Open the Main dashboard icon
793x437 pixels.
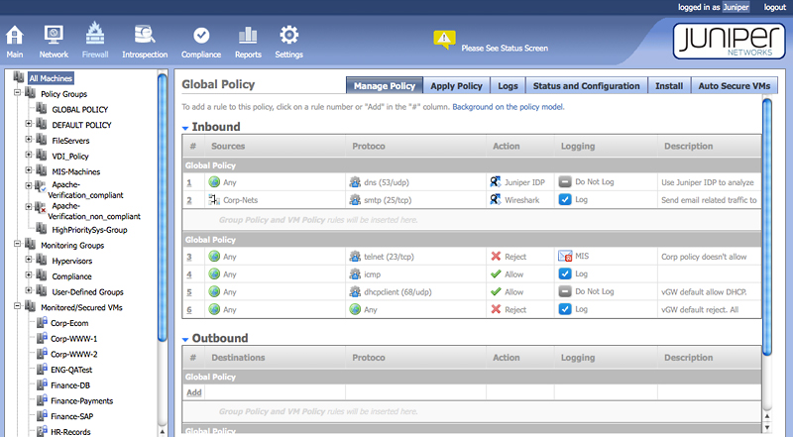click(15, 37)
